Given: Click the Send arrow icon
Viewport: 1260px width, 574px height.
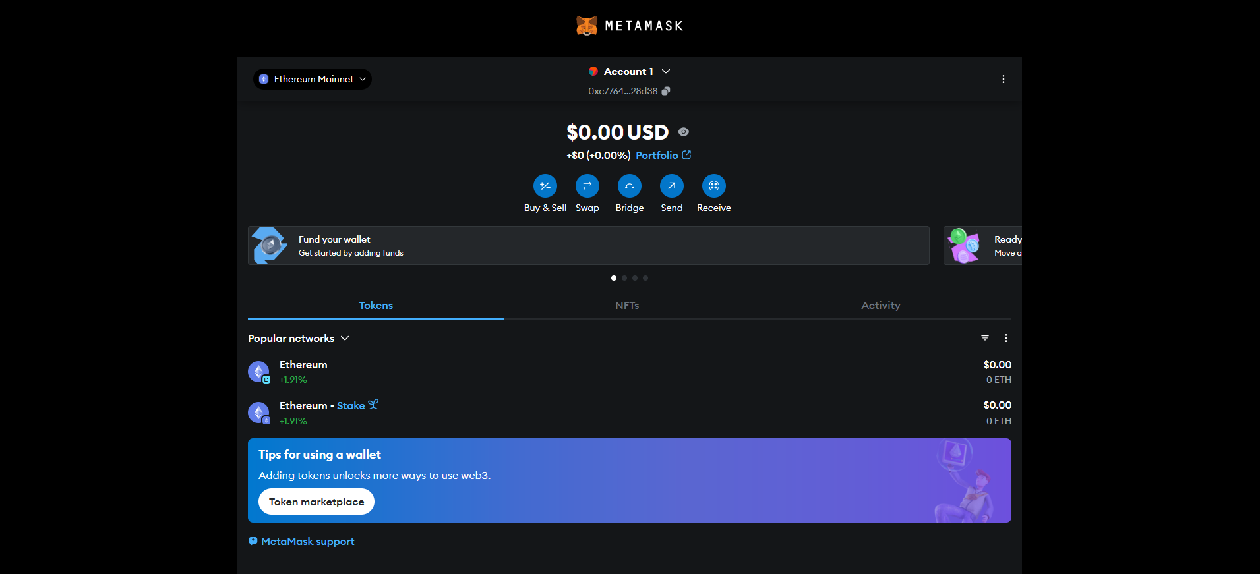Looking at the screenshot, I should point(672,186).
